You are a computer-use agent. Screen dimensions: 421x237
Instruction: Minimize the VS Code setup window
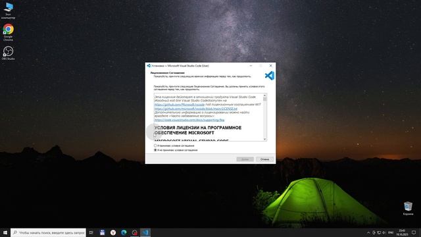click(251, 66)
